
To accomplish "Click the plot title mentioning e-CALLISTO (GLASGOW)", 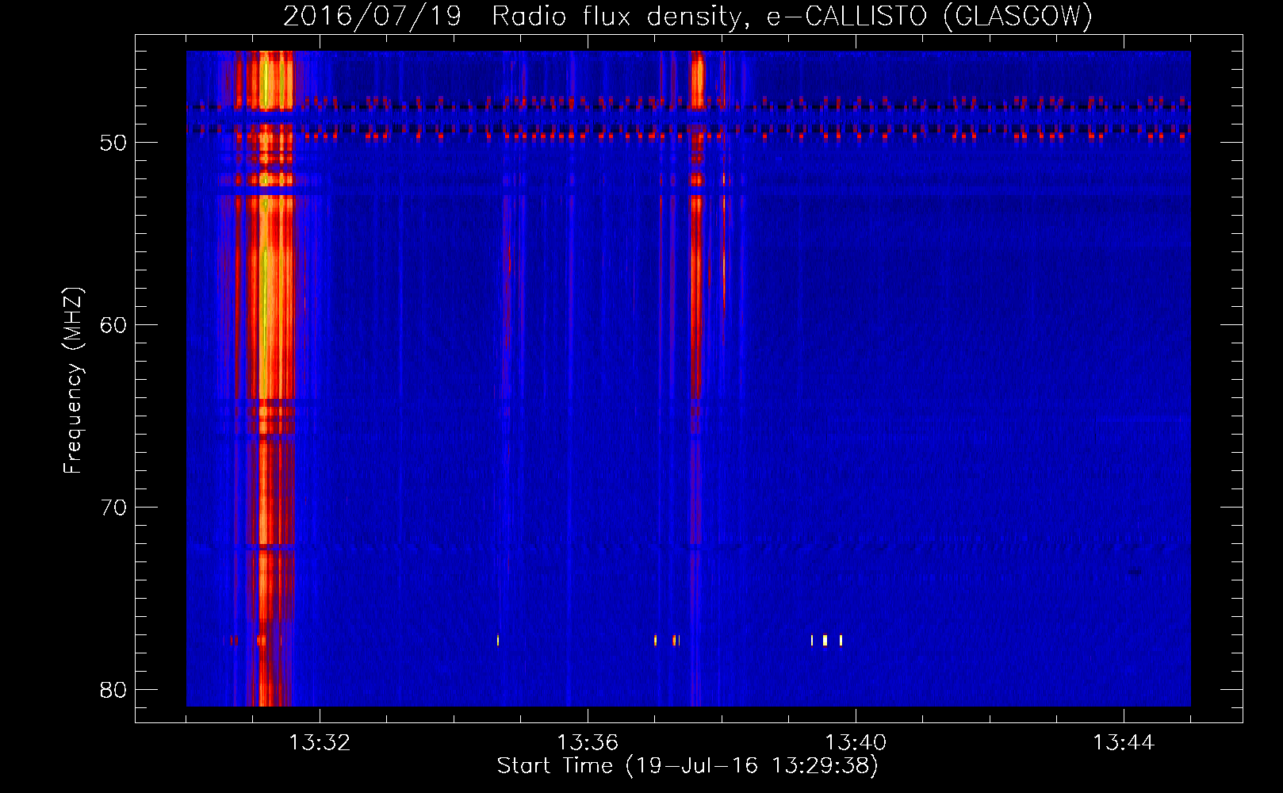I will (687, 16).
